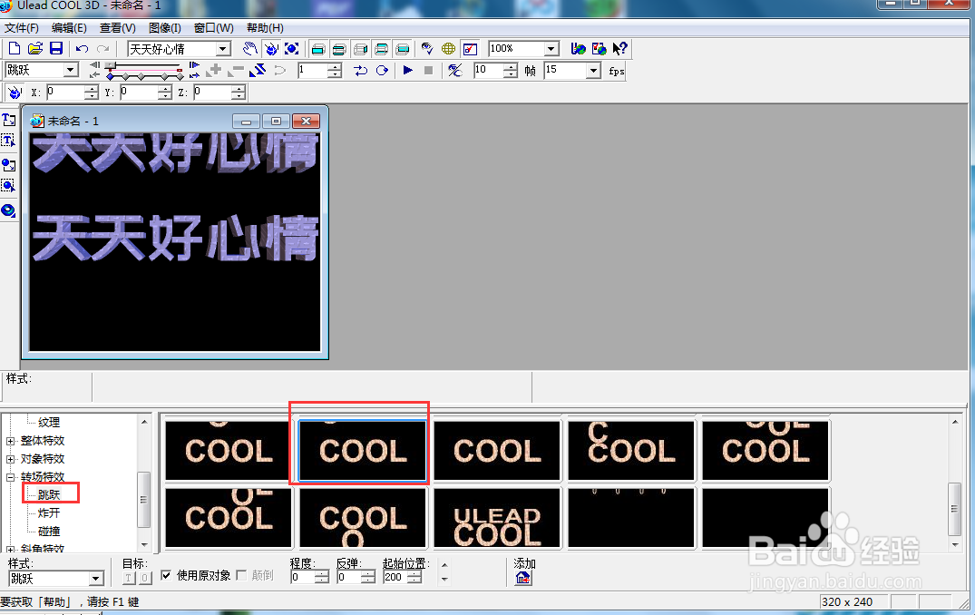Click the timeline slider handle

[x=110, y=65]
